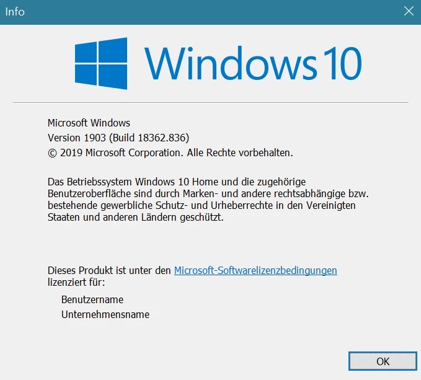
Task: Click the 'lizenziert für:' text
Action: [x=76, y=282]
